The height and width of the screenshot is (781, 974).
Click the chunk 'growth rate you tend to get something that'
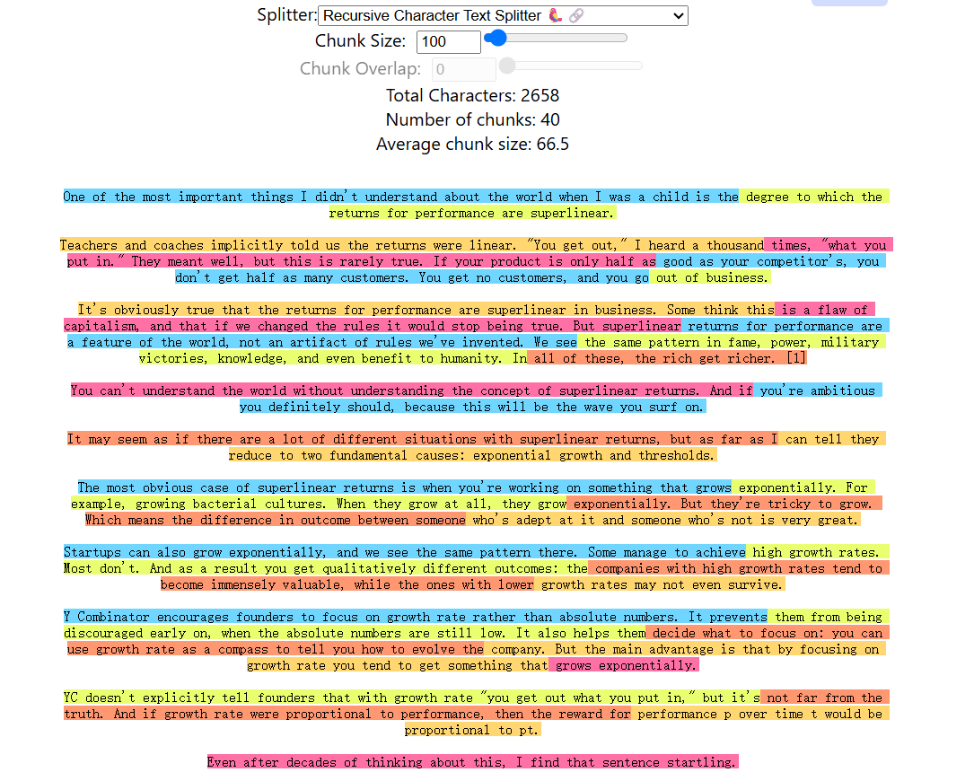[x=398, y=665]
